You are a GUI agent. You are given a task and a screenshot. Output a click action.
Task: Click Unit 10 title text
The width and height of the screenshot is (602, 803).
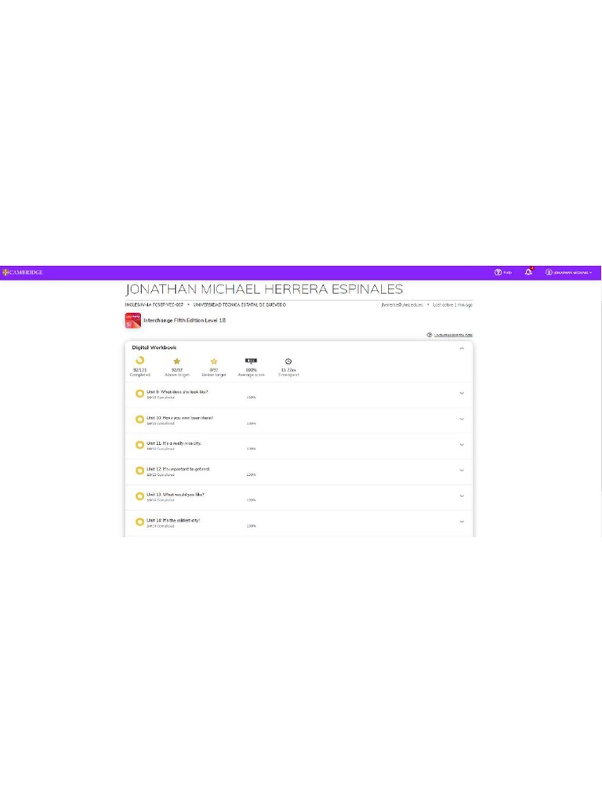tap(180, 418)
